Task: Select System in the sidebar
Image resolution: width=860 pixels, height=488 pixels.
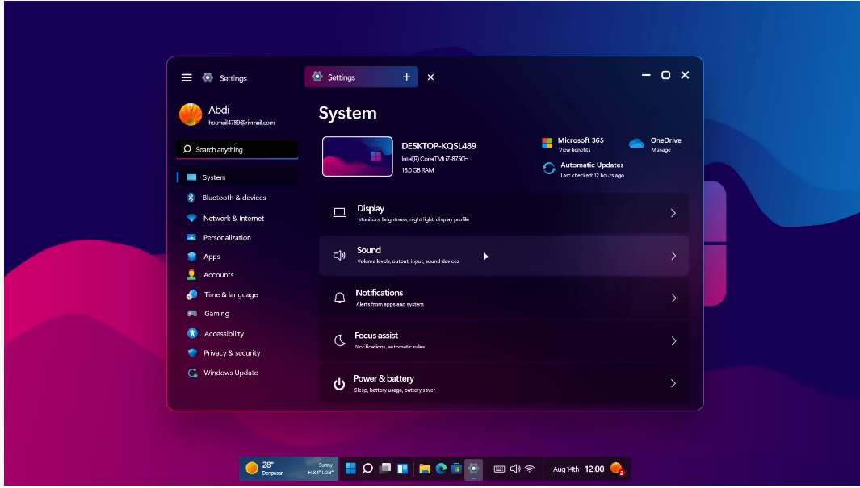Action: (237, 177)
